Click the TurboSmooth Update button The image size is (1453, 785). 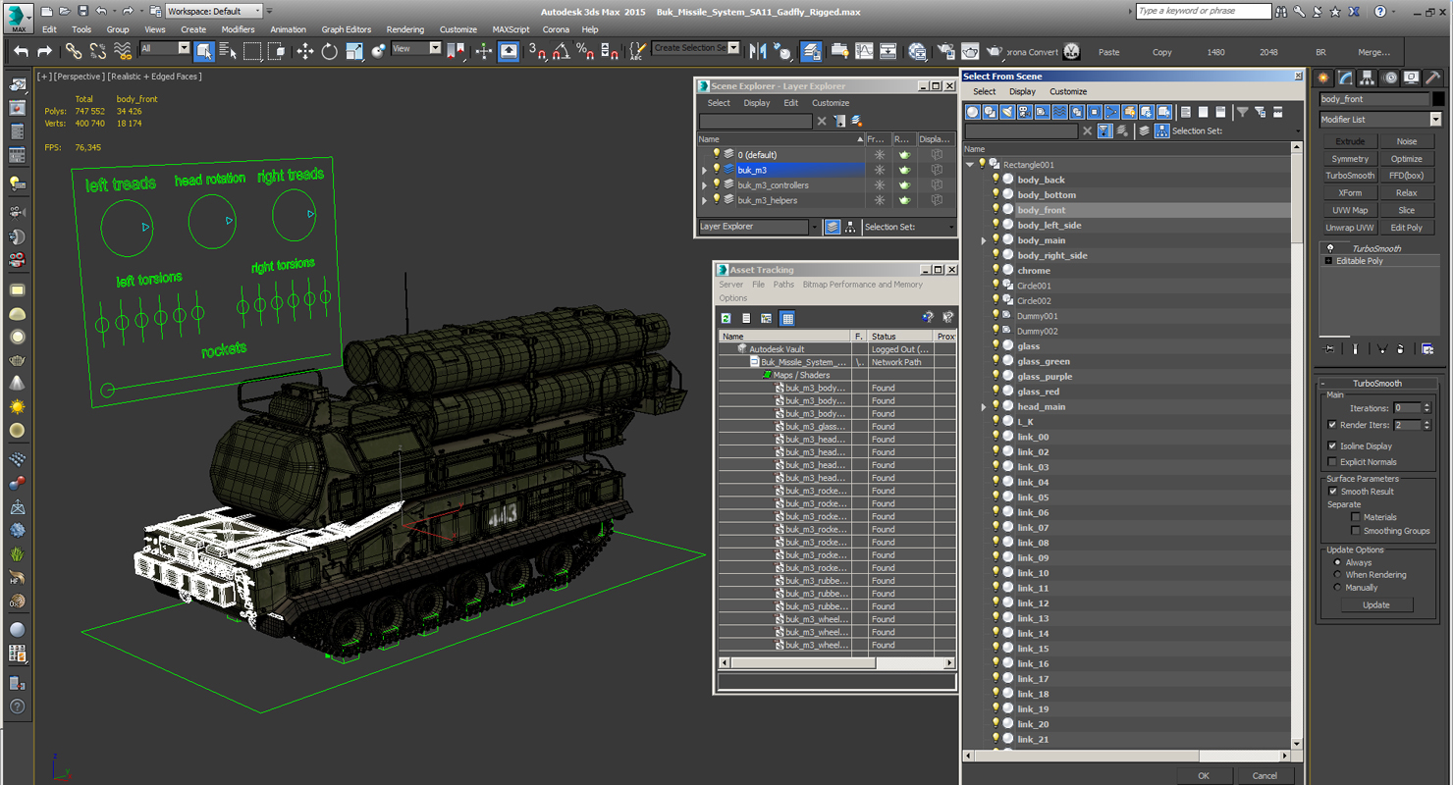1375,604
